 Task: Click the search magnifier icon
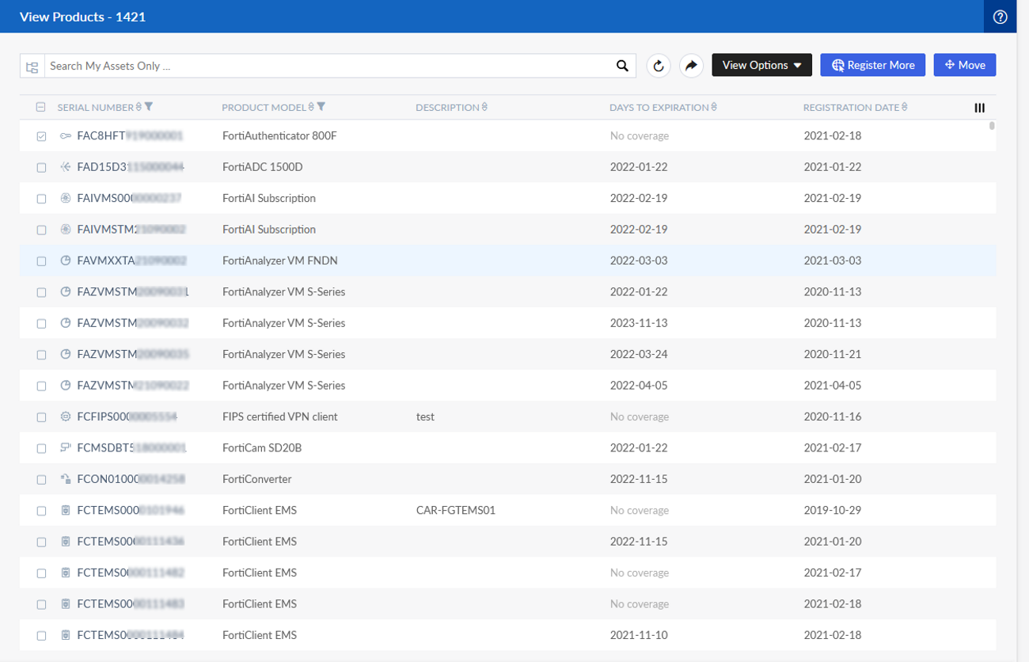(622, 66)
